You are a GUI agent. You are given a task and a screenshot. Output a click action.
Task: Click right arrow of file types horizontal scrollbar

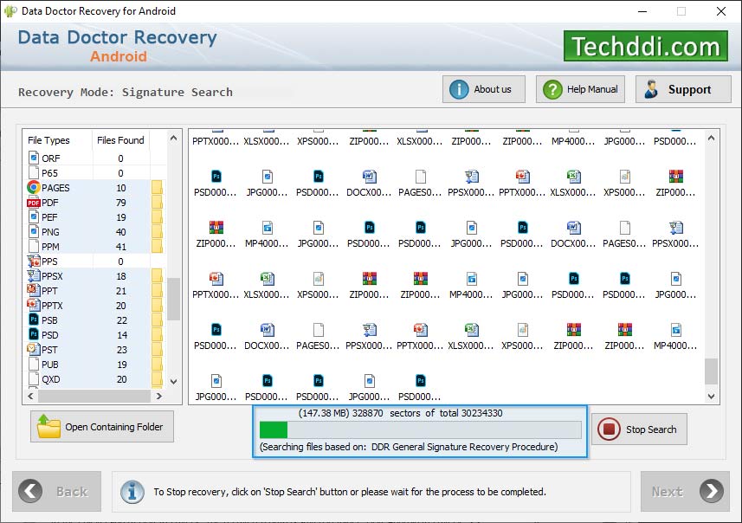[159, 396]
